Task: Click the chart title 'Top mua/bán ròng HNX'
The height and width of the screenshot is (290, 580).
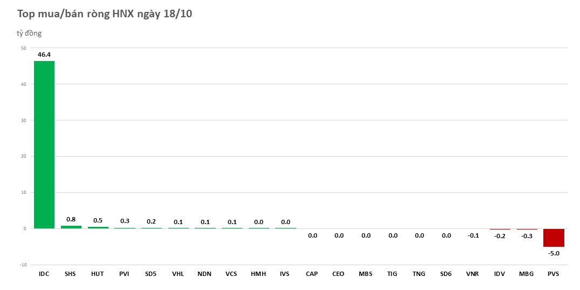Action: pos(105,14)
